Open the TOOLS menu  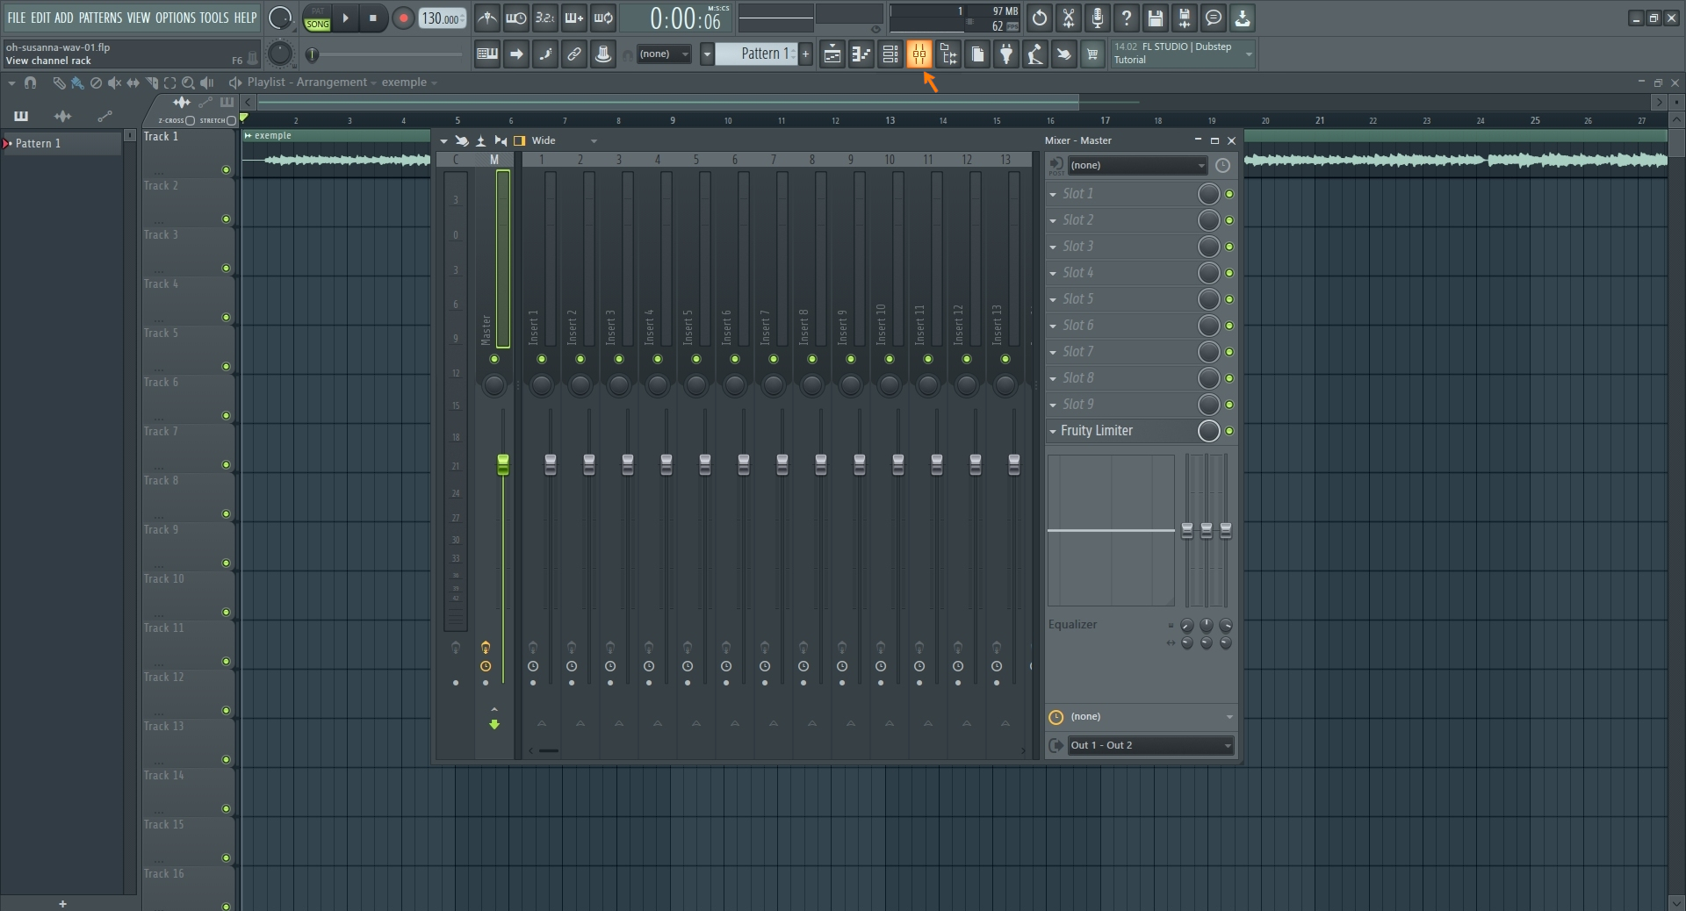[214, 18]
